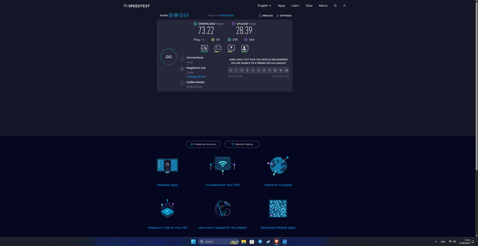Open the Check for Outages globe illustration
This screenshot has width=478, height=246.
tap(278, 166)
